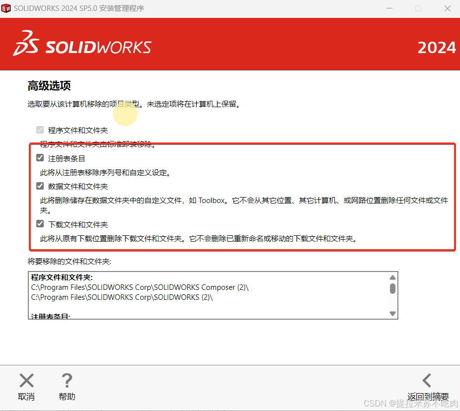Viewport: 460px width, 411px height.
Task: Click the file list scroll up arrow
Action: [392, 277]
